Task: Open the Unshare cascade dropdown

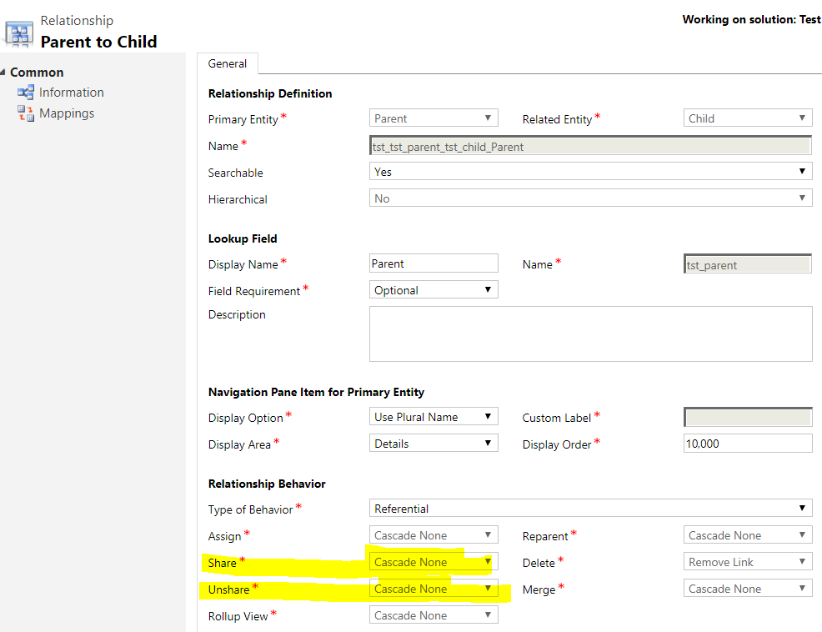Action: [x=434, y=589]
